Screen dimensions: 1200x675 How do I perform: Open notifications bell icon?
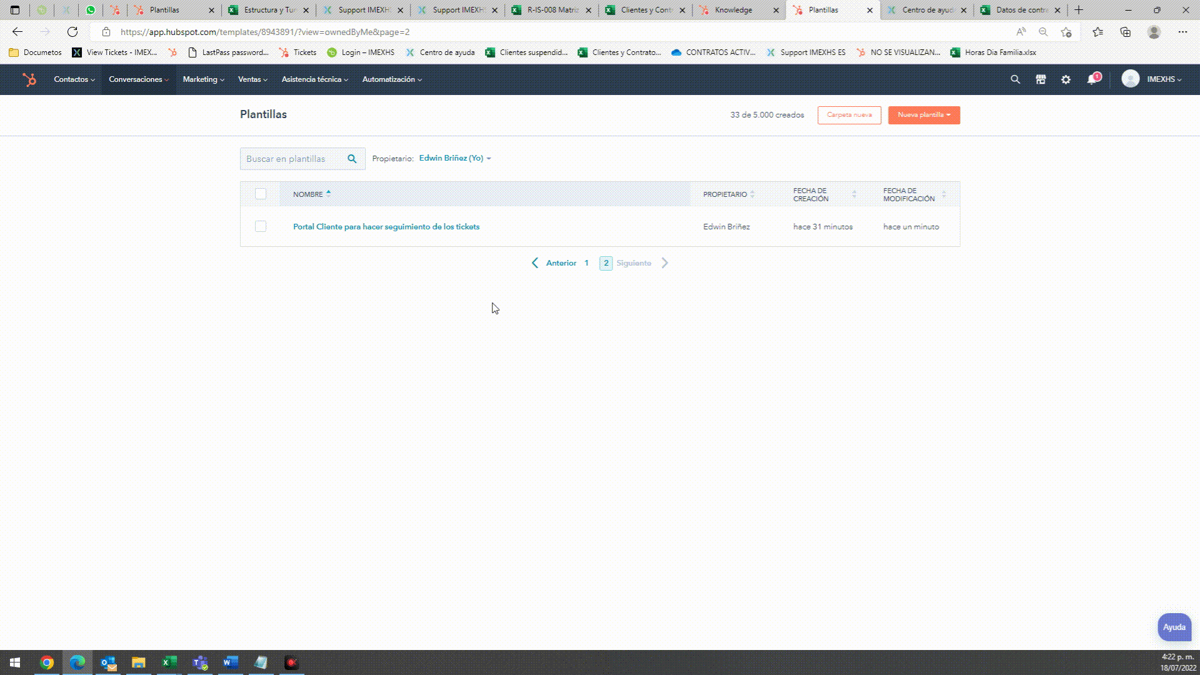[x=1092, y=79]
